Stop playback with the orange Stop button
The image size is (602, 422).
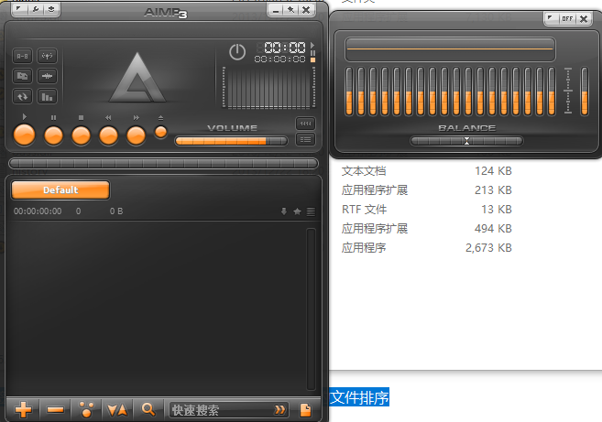(x=81, y=135)
